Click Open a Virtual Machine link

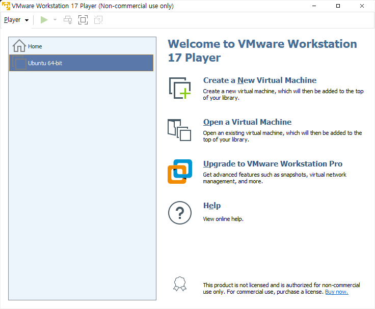(x=247, y=122)
